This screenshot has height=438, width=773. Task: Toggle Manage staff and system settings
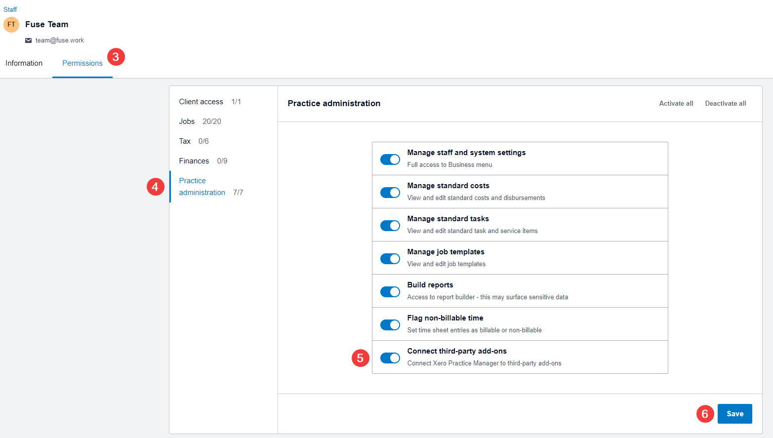coord(390,159)
